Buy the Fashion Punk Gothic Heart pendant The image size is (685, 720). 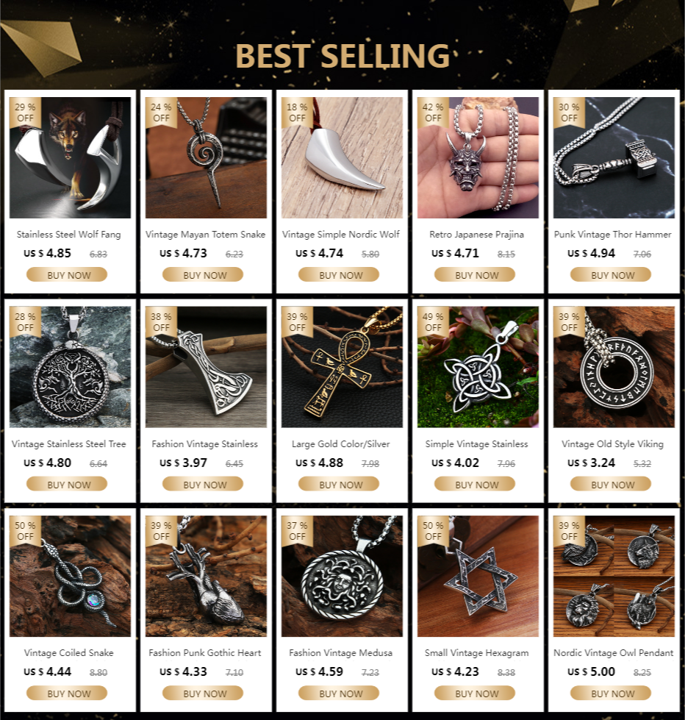tap(203, 693)
